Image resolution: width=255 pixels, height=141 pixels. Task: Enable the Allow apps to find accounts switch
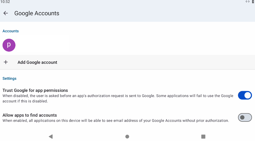(x=245, y=117)
